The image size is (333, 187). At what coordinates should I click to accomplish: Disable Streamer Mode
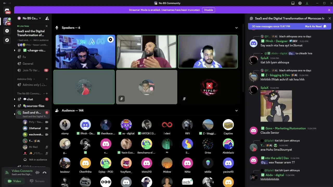tap(208, 10)
